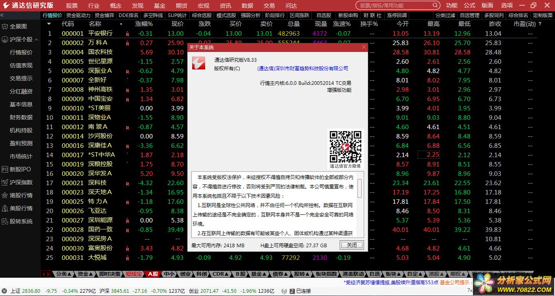Open the 深圳市财富趋势科技 company link
555x296 pixels.
[x=303, y=69]
